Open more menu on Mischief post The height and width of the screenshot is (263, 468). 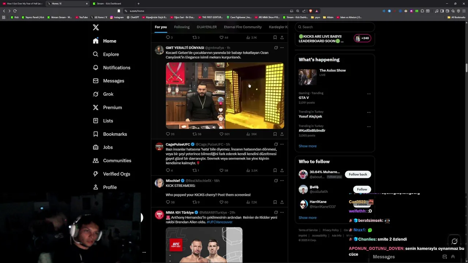pyautogui.click(x=282, y=180)
